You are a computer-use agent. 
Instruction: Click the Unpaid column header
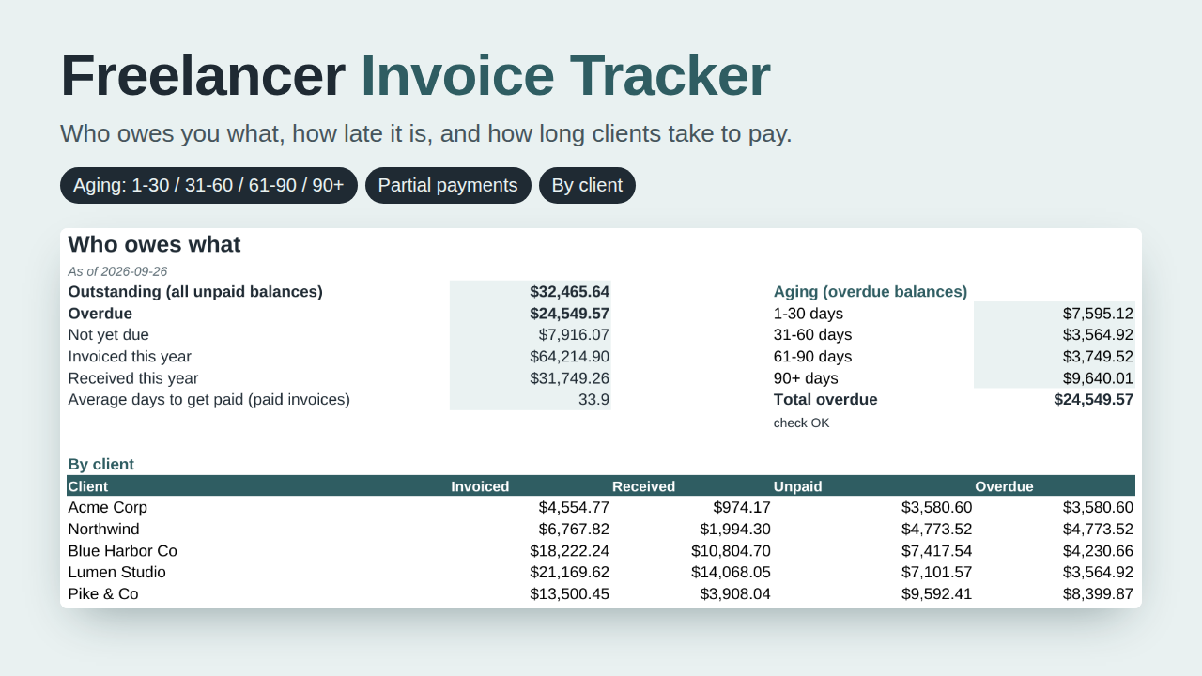point(798,486)
